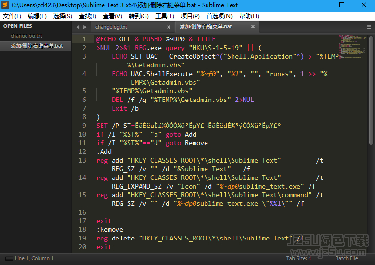The height and width of the screenshot is (265, 375).
Task: Click the vertical scrollbar thumb
Action: point(371,90)
